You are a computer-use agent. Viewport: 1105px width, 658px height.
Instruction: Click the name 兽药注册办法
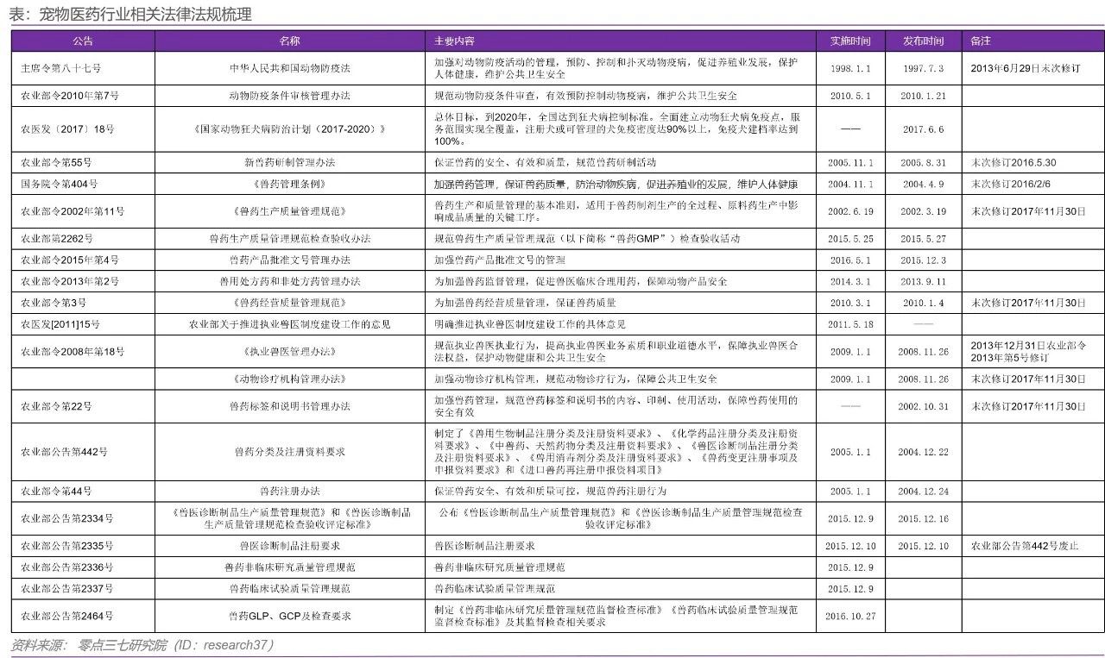click(x=290, y=491)
